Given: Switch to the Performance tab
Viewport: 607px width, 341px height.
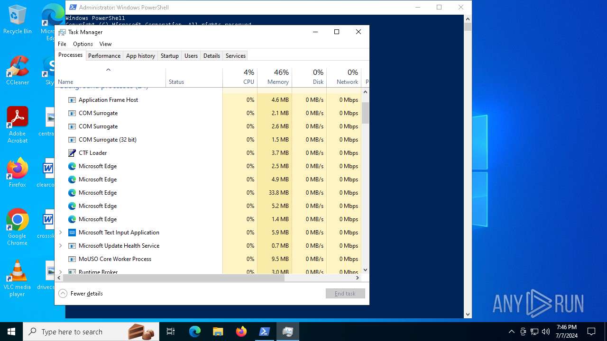Looking at the screenshot, I should (x=104, y=56).
